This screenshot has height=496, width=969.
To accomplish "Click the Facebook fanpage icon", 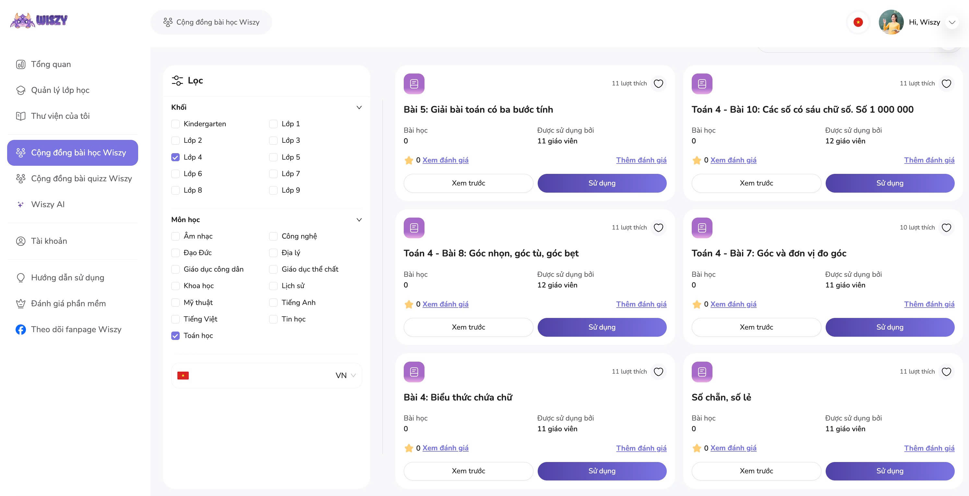I will (21, 329).
